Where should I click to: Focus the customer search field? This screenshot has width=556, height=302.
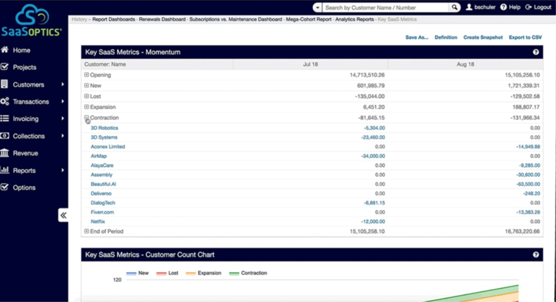click(385, 8)
